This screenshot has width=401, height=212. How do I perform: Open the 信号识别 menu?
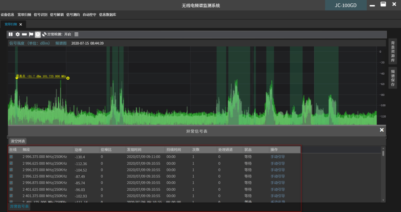41,15
